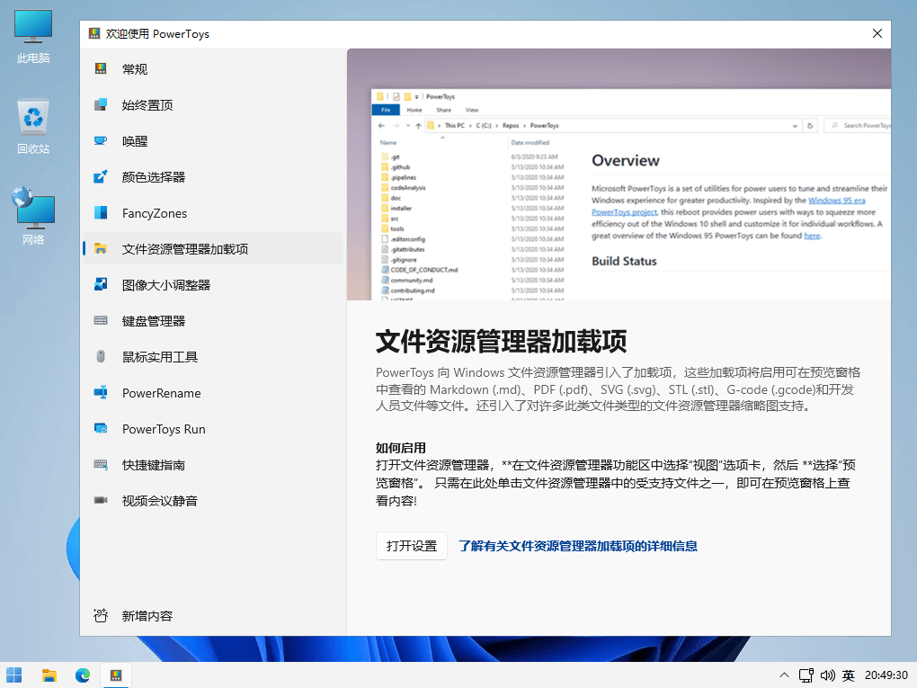The width and height of the screenshot is (917, 688).
Task: Open the 键盘管理器 entry
Action: coord(213,320)
